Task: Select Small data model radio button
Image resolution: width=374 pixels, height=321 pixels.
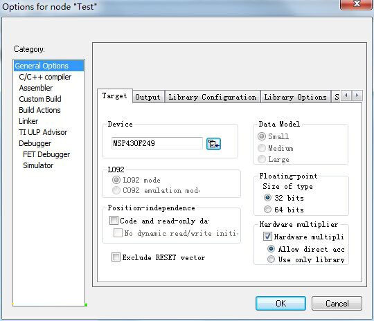Action: click(x=262, y=136)
